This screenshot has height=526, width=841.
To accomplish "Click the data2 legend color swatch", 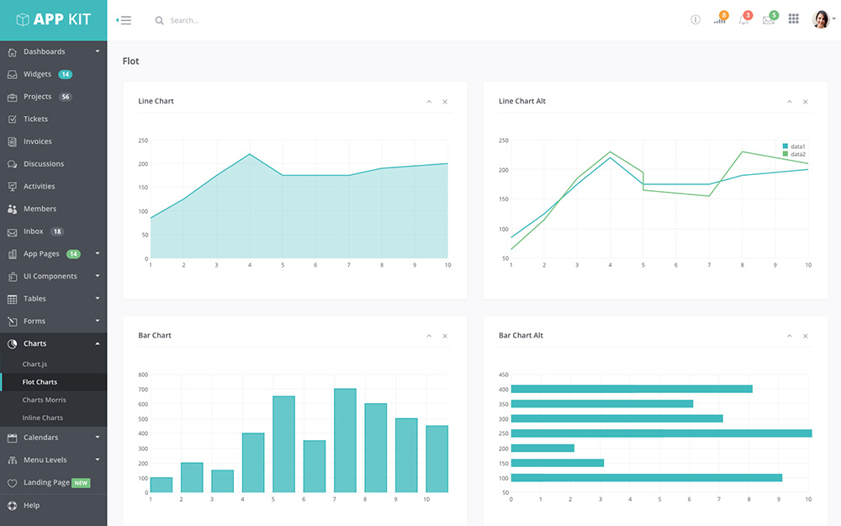I will pos(785,154).
